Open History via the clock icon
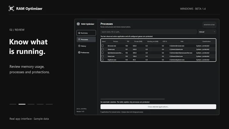 click(79, 46)
